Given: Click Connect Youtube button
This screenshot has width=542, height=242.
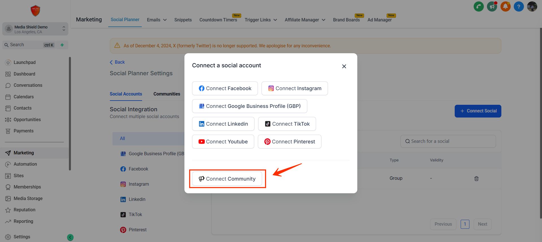Looking at the screenshot, I should tap(223, 142).
